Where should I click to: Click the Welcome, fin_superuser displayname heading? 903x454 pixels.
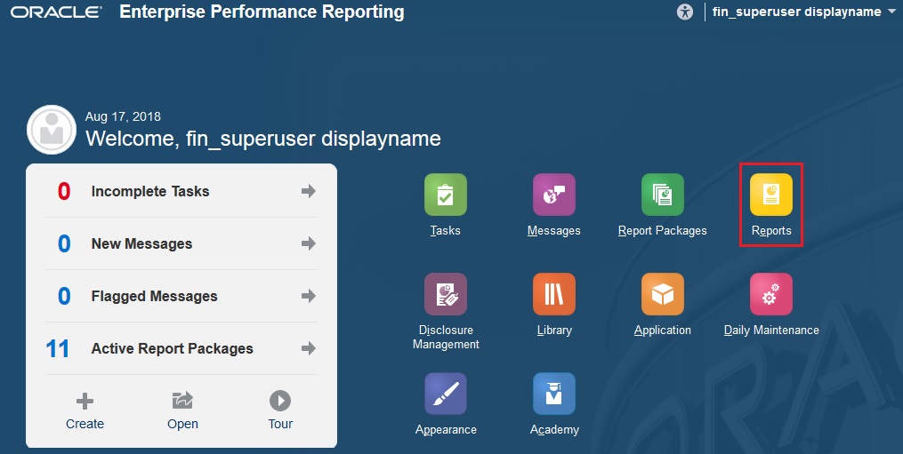point(263,139)
